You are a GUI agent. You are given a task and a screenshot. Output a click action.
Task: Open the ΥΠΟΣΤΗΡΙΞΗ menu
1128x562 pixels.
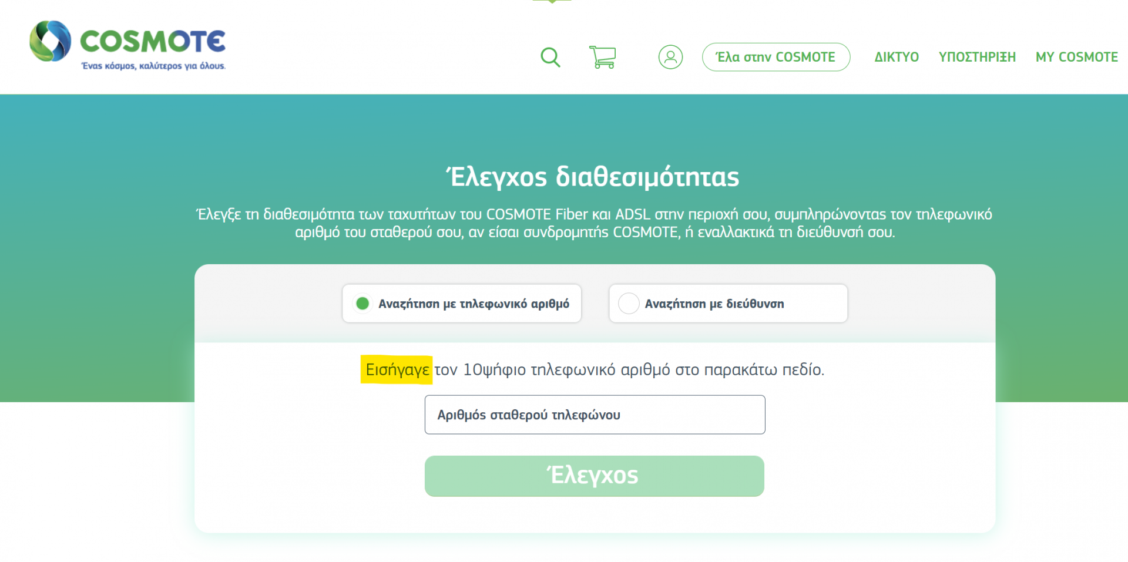(977, 57)
